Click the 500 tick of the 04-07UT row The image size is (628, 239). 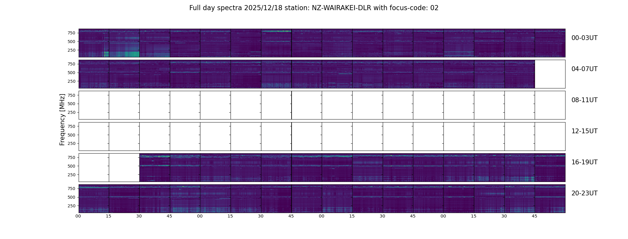pos(71,73)
